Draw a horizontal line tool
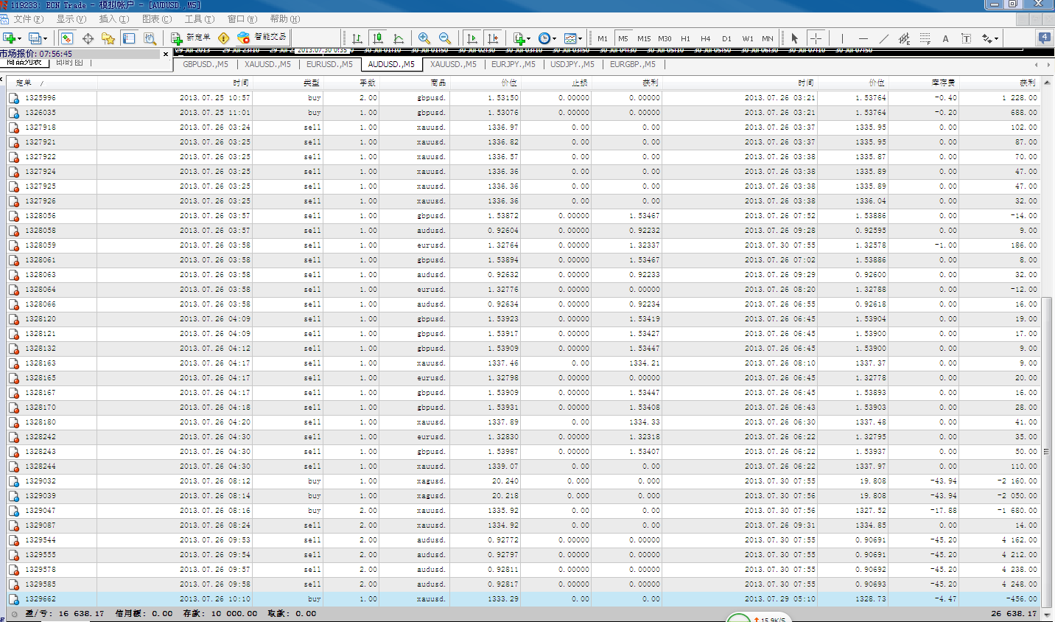This screenshot has height=622, width=1055. pyautogui.click(x=863, y=38)
